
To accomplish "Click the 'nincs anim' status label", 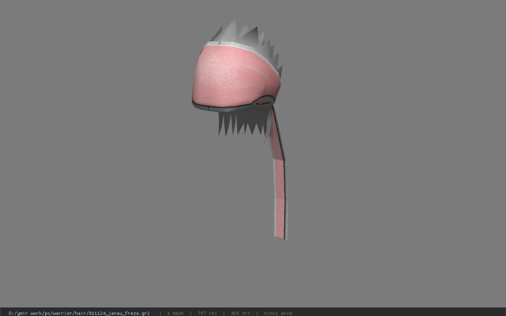I will [x=278, y=313].
